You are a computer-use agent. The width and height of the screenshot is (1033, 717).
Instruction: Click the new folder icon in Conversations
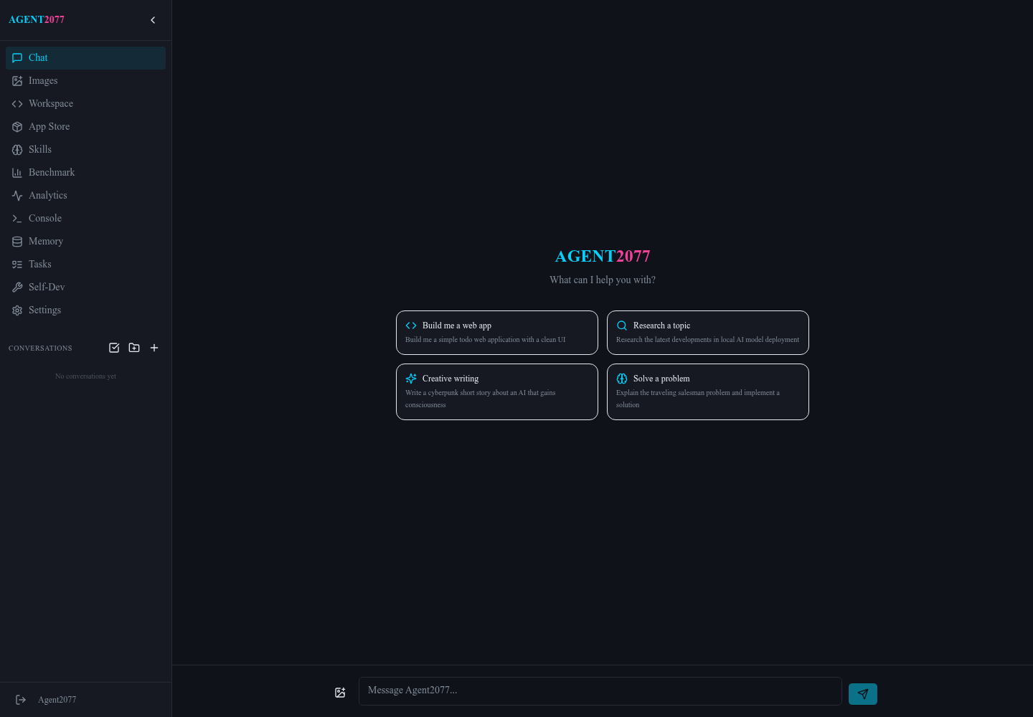pyautogui.click(x=134, y=348)
